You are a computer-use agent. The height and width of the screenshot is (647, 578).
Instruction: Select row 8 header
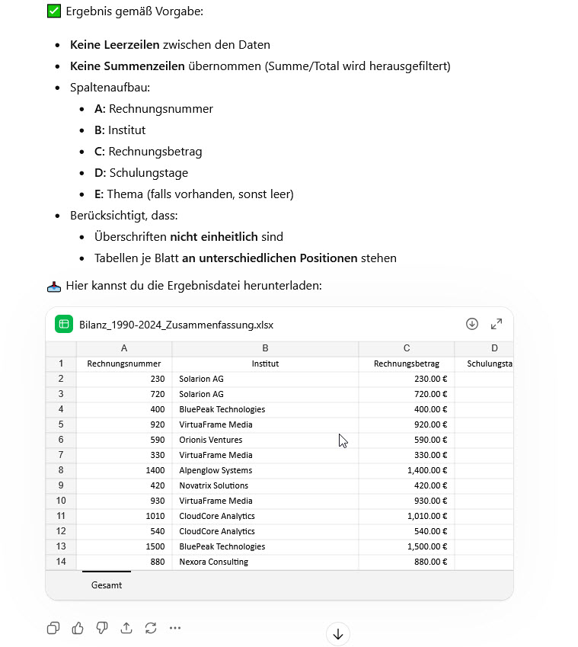tap(61, 470)
